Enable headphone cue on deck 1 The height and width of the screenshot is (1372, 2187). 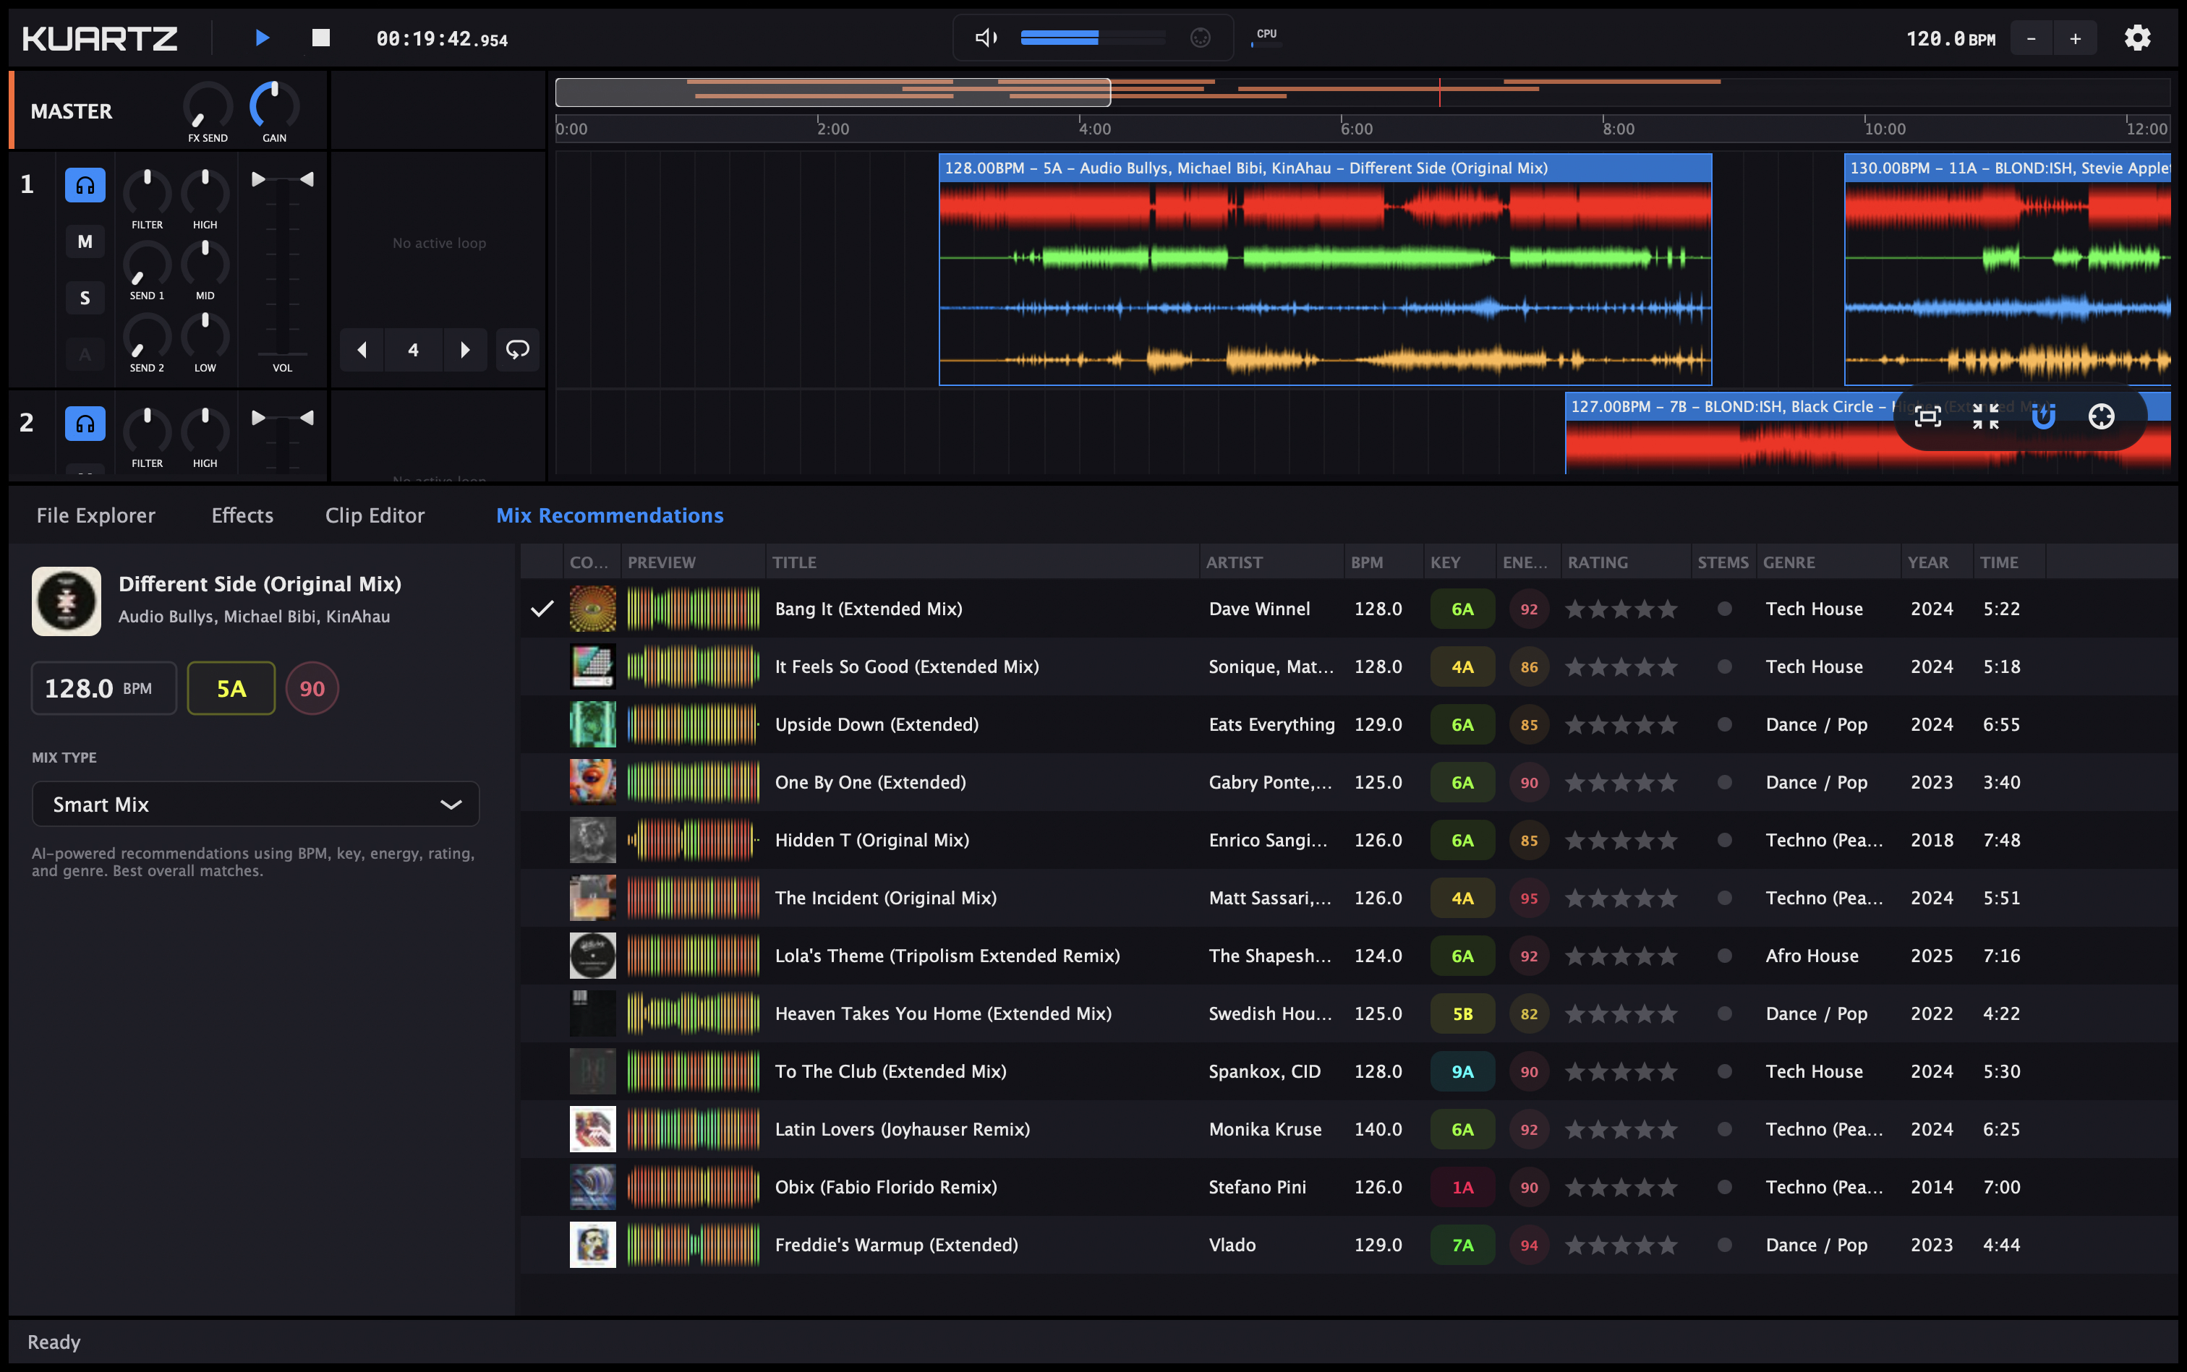pyautogui.click(x=85, y=185)
